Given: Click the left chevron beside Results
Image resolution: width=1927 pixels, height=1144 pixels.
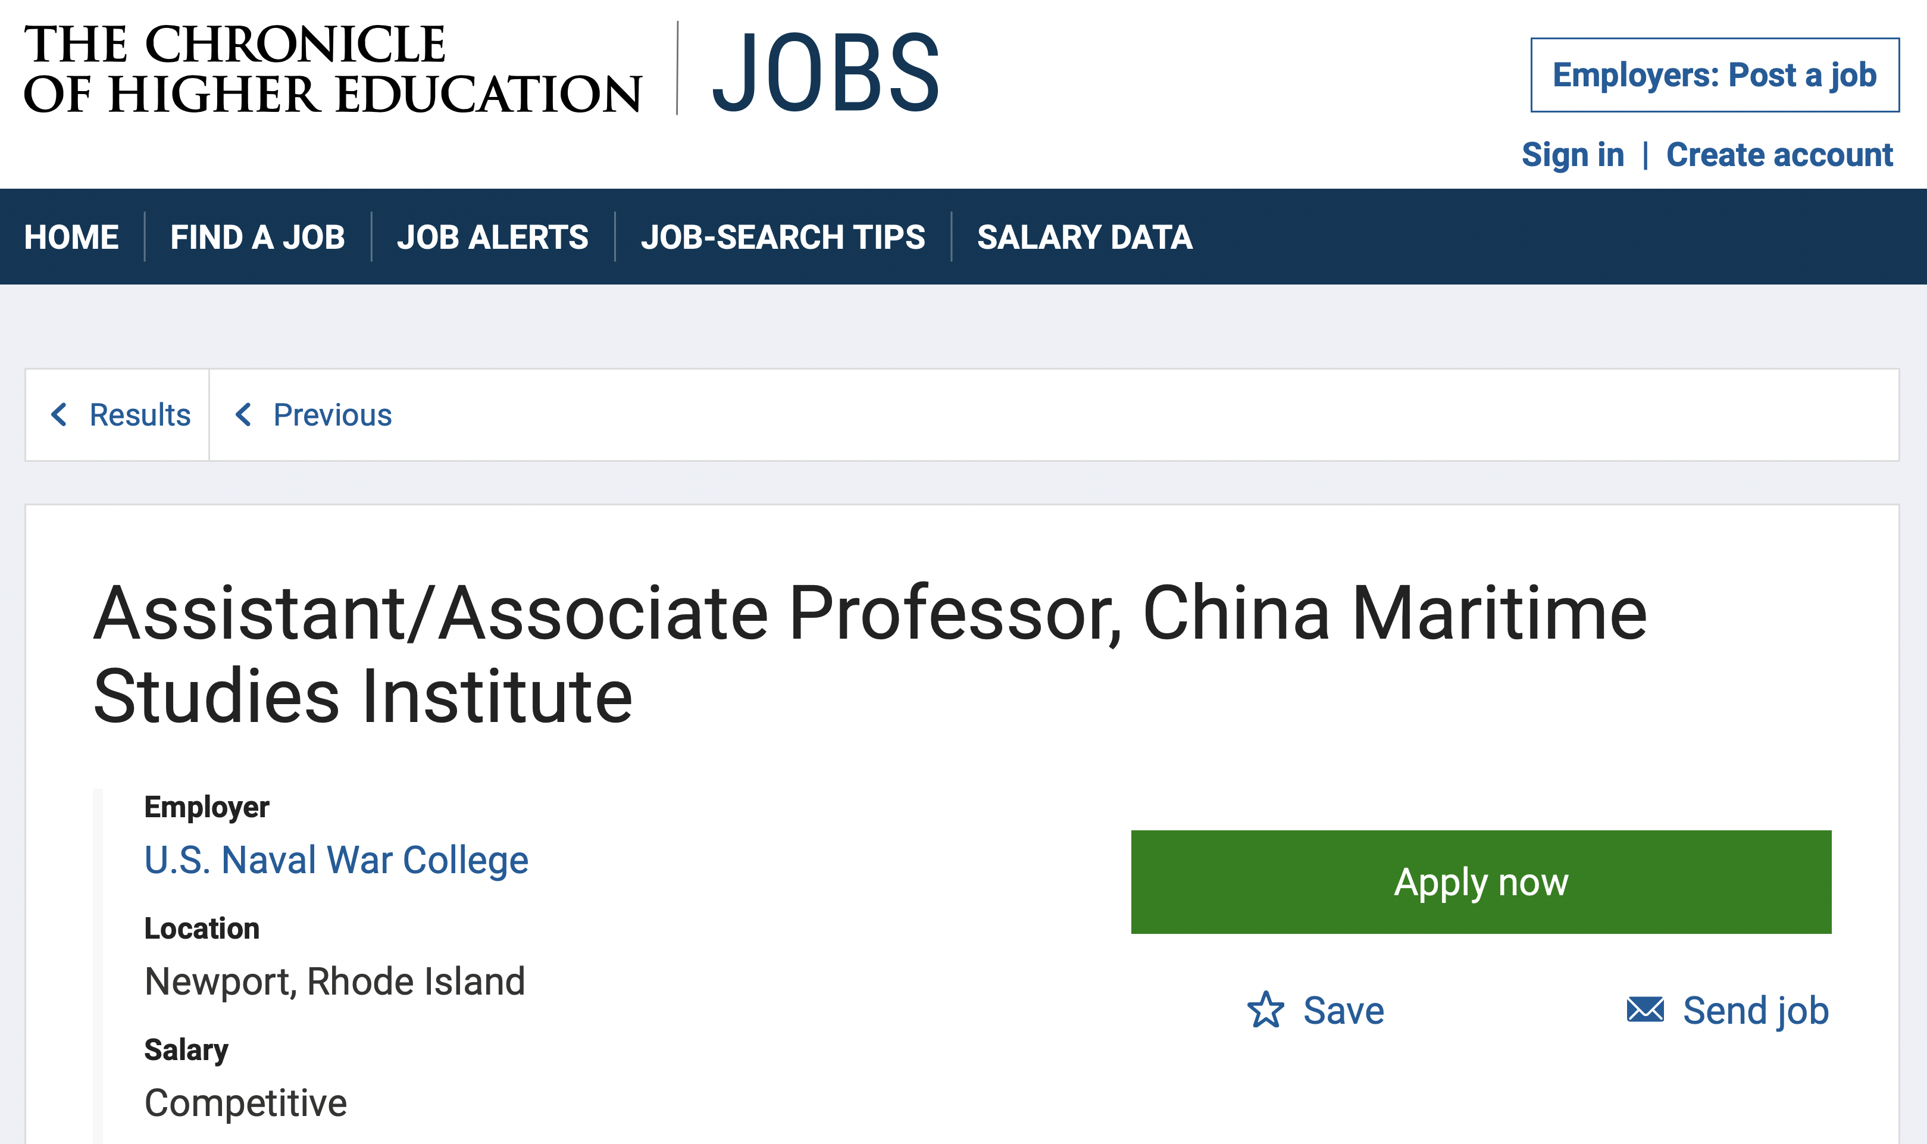Looking at the screenshot, I should pos(60,415).
